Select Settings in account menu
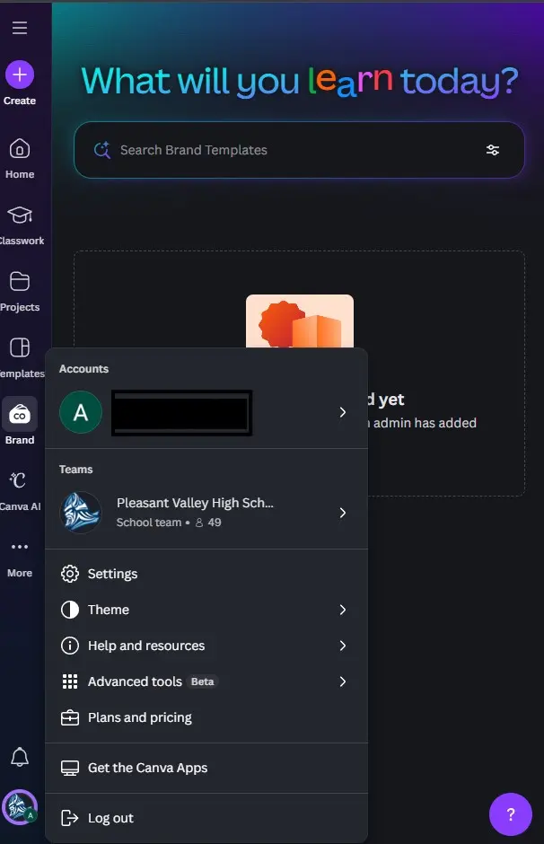544x844 pixels. [x=206, y=574]
